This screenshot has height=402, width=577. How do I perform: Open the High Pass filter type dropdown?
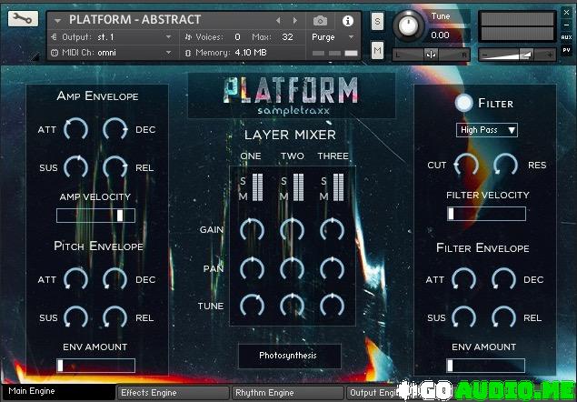tap(486, 130)
